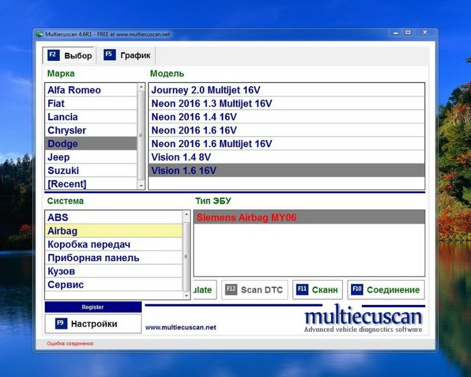
Task: Switch to the Выбор tab
Action: (x=69, y=55)
